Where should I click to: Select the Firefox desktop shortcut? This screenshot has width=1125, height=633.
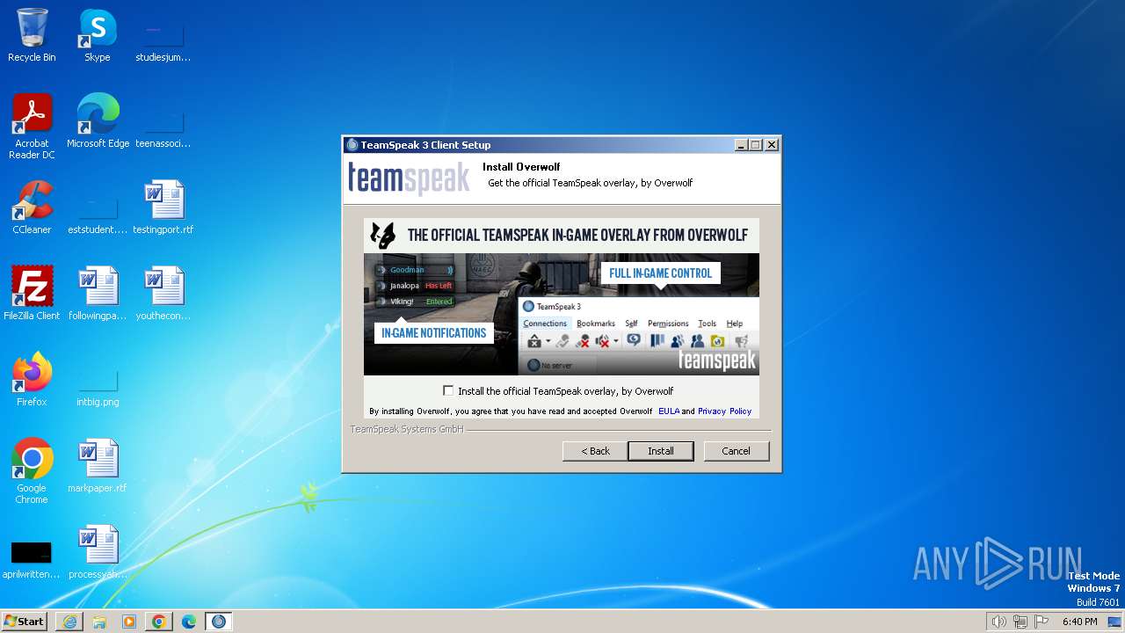(x=32, y=380)
